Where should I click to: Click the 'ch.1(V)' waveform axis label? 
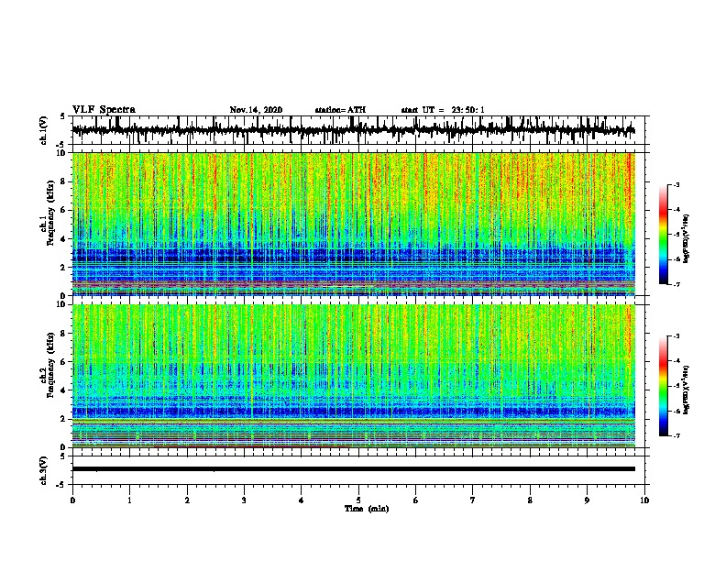(x=44, y=130)
